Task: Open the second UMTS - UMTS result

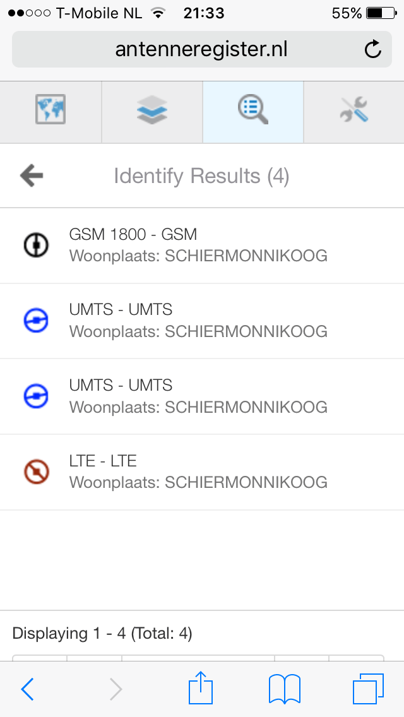Action: tap(198, 396)
